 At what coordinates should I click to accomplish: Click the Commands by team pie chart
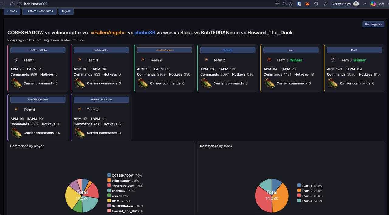272,196
